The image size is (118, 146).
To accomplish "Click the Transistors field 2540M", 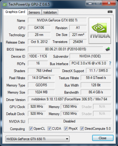I will [x=78, y=42].
